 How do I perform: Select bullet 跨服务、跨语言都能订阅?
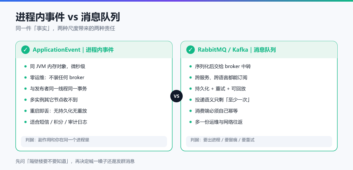[x=221, y=77]
